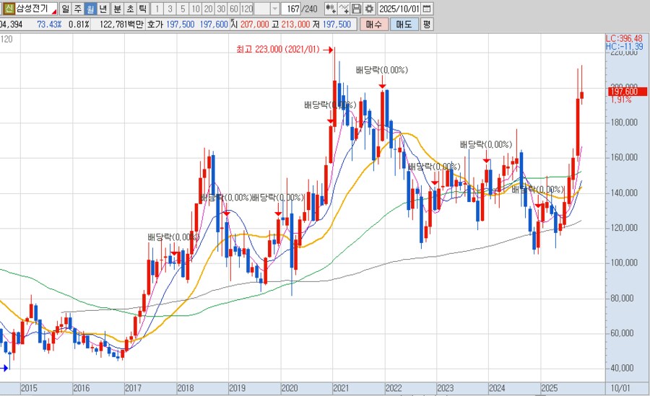
Task: Open the calendar date picker icon
Action: click(x=427, y=9)
